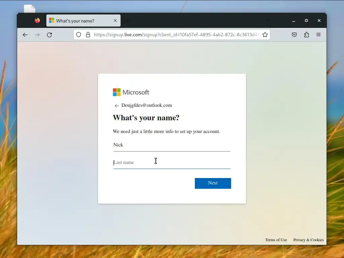Viewport: 344px width, 258px height.
Task: Minimize the Firefox window
Action: (294, 20)
